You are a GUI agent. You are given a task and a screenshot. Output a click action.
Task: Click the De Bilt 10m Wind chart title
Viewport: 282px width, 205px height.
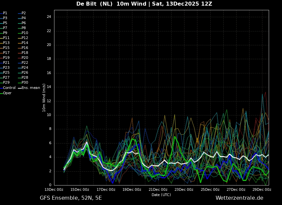(x=144, y=4)
